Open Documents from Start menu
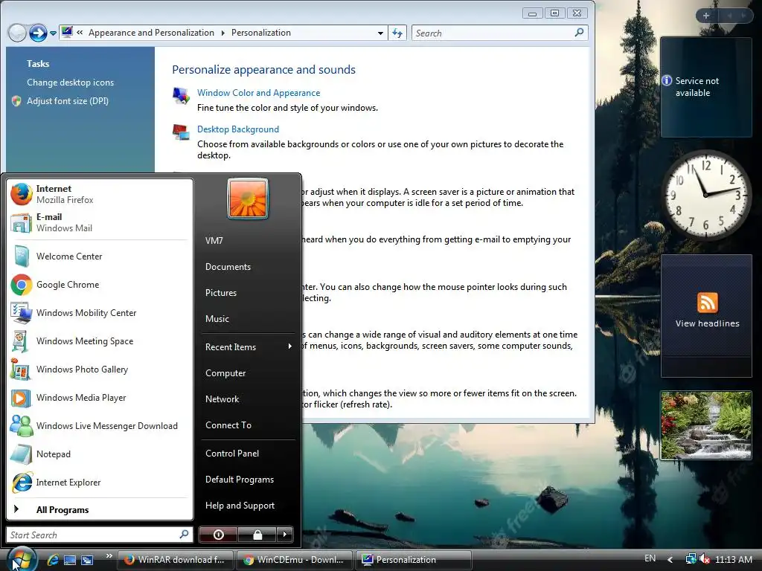The image size is (762, 571). tap(247, 267)
